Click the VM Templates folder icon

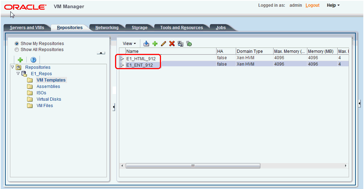tap(30, 80)
